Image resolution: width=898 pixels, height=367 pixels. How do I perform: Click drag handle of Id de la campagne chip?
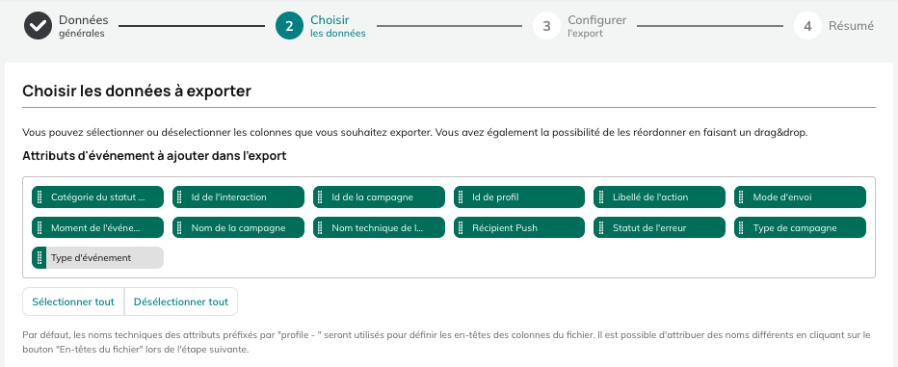pos(321,197)
